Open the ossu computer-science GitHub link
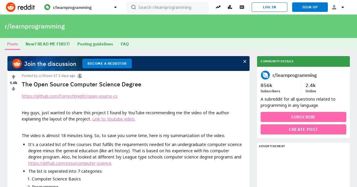This screenshot has height=187, width=357. 70,163
